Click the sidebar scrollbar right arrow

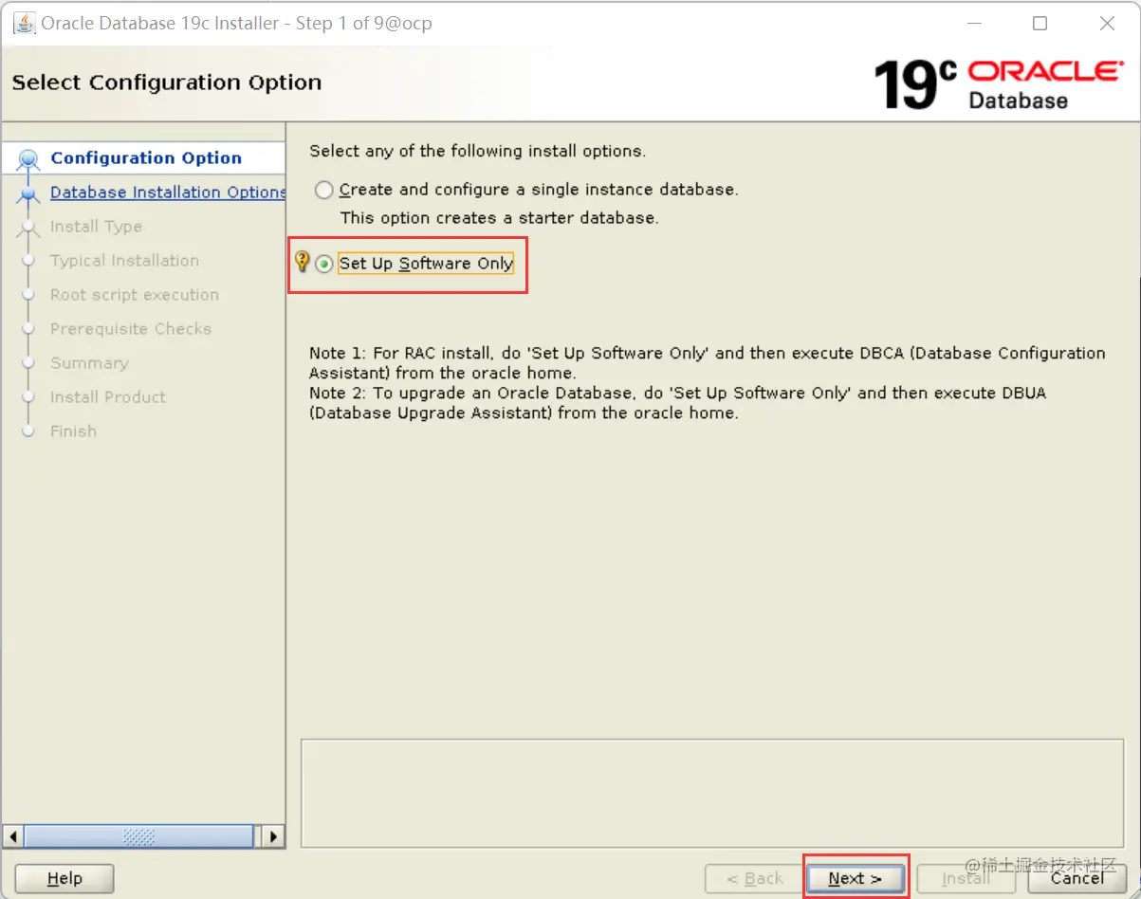point(273,836)
